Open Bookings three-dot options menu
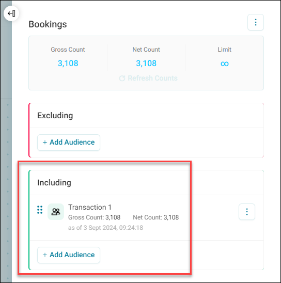281x283 pixels. (255, 22)
